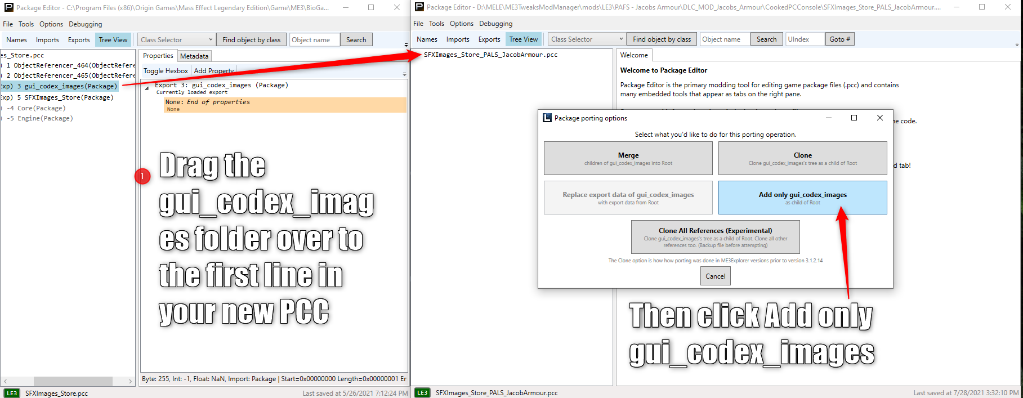This screenshot has width=1023, height=398.
Task: Open Tools menu in left Package Editor
Action: (x=26, y=24)
